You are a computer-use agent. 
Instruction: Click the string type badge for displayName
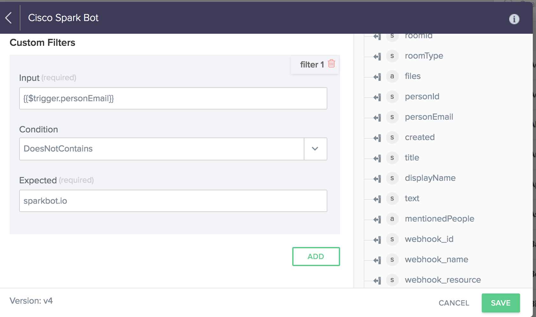[x=392, y=178]
